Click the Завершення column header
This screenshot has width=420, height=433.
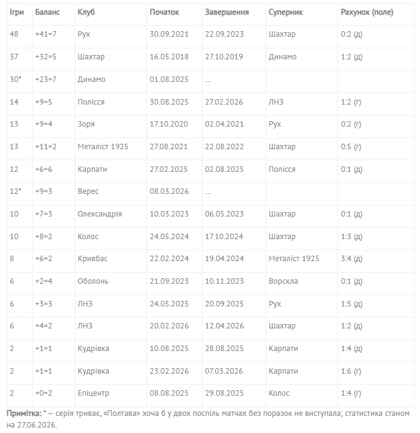[234, 13]
